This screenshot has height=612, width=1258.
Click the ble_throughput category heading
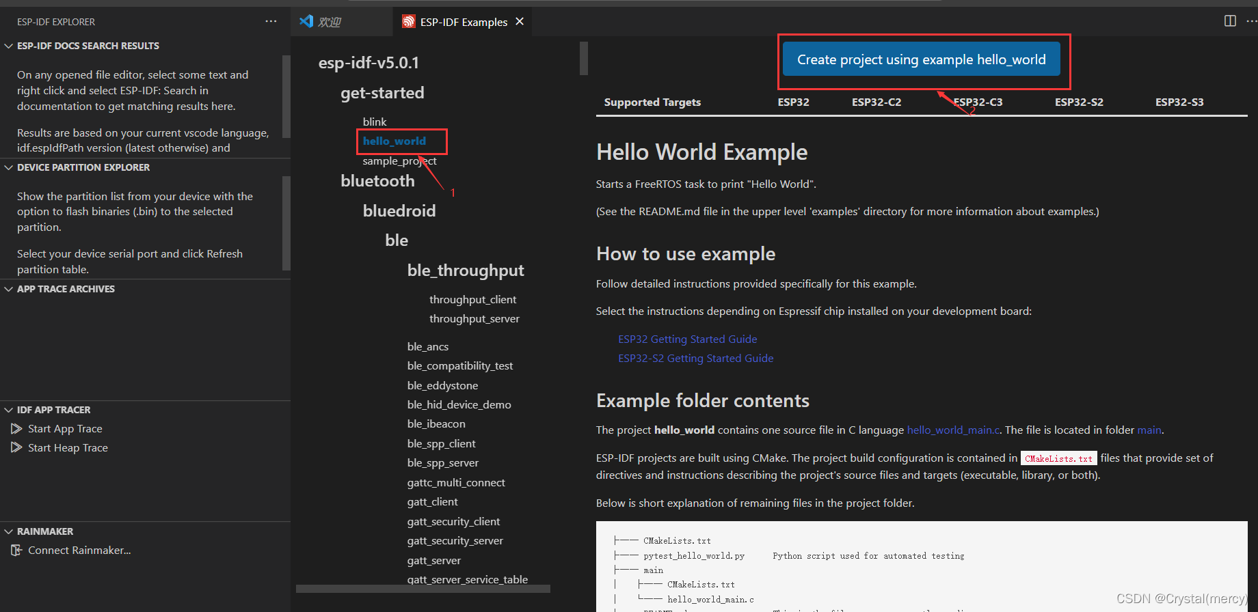pyautogui.click(x=466, y=270)
